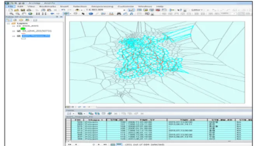Image resolution: width=255 pixels, height=146 pixels.
Task: Go back to previous extent
Action: click(x=52, y=14)
